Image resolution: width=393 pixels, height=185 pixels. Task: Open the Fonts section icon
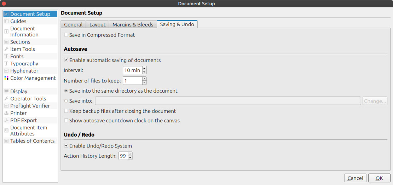(x=6, y=56)
